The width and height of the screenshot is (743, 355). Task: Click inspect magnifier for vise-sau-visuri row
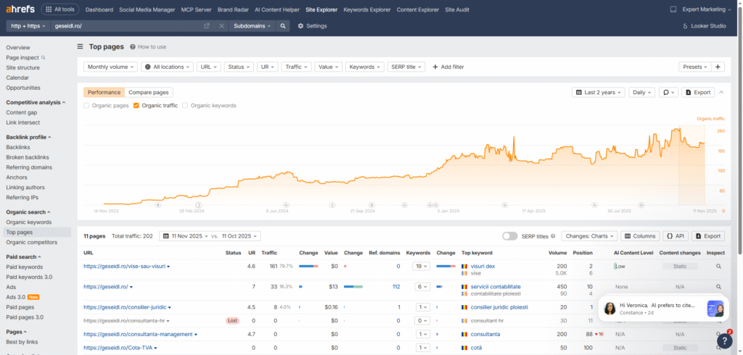[718, 267]
